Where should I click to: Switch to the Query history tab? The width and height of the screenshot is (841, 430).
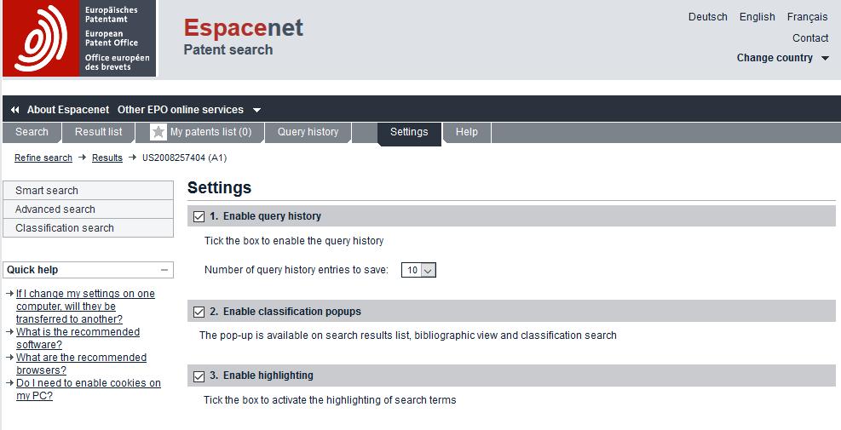coord(308,132)
